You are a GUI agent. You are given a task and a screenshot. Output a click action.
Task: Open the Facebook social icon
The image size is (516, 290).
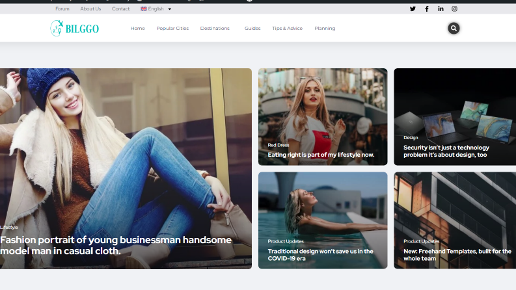click(427, 9)
